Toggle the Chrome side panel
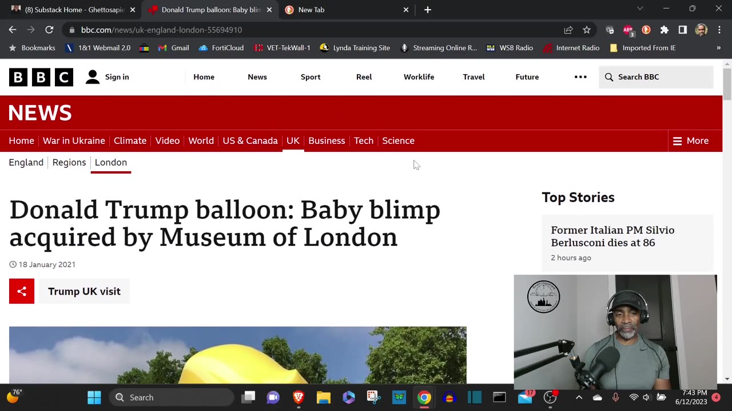 coord(683,30)
